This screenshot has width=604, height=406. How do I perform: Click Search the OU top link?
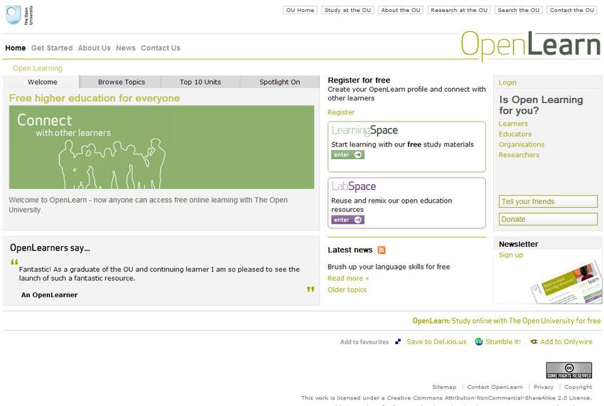519,10
